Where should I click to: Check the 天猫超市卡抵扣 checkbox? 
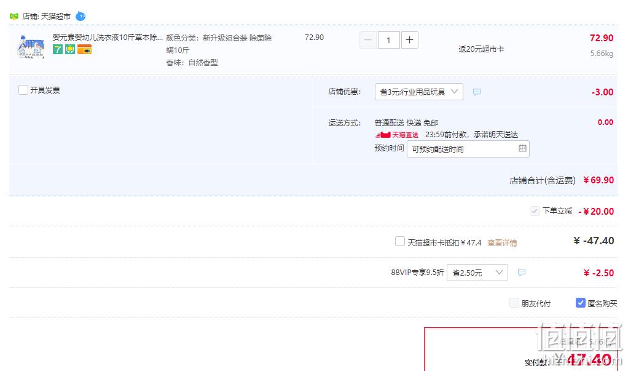tap(399, 241)
